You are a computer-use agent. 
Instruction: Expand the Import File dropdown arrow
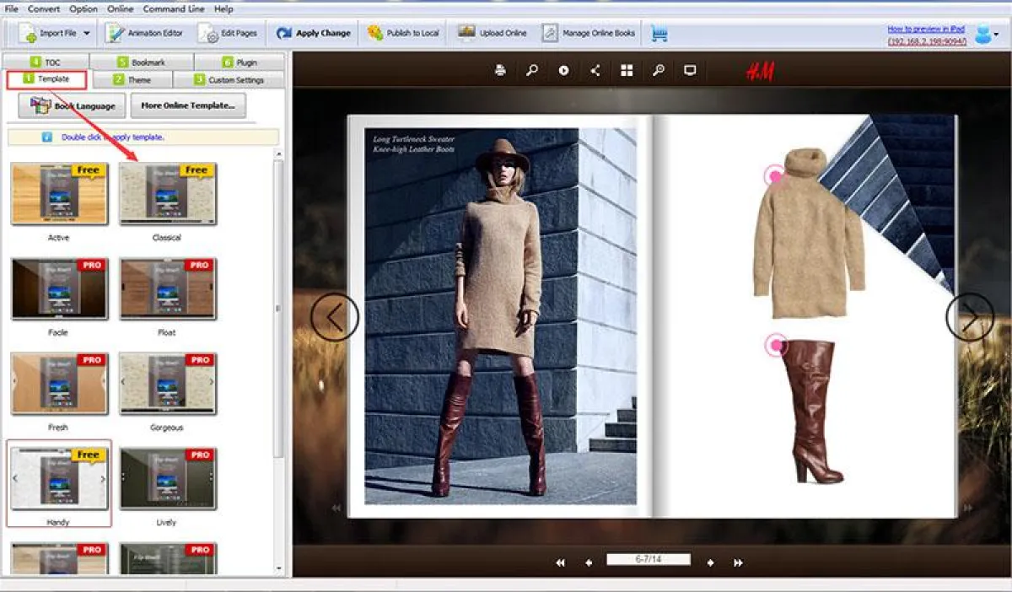[87, 34]
